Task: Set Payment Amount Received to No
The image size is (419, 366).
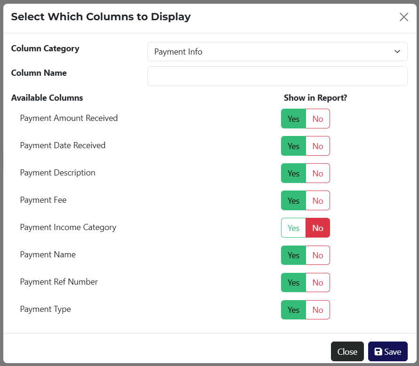Action: point(318,119)
